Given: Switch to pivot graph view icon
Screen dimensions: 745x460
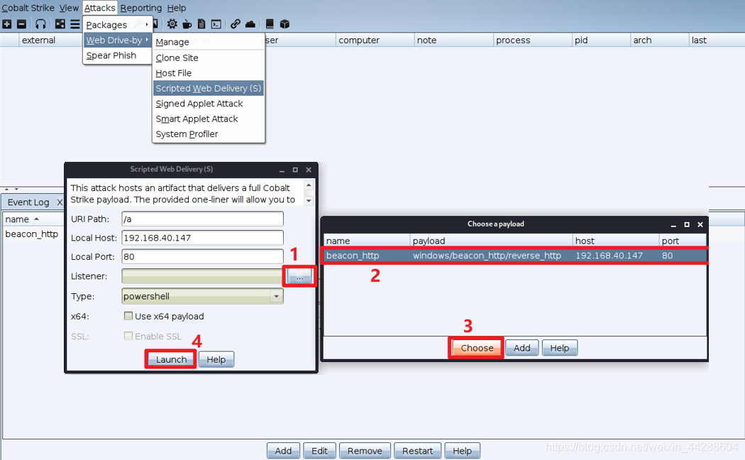Looking at the screenshot, I should [60, 24].
